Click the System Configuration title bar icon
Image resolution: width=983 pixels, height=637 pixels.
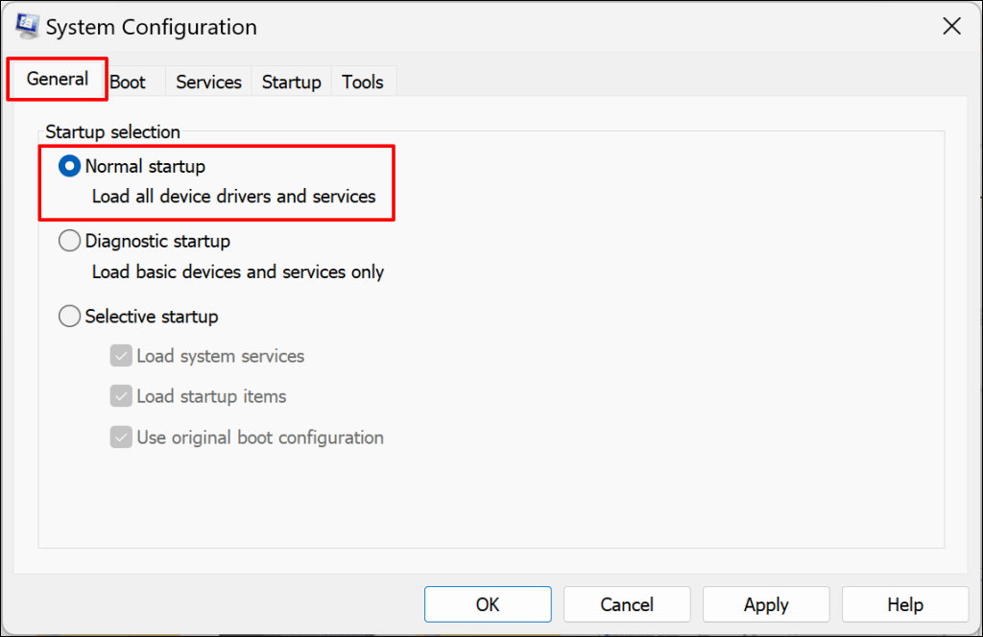point(26,27)
